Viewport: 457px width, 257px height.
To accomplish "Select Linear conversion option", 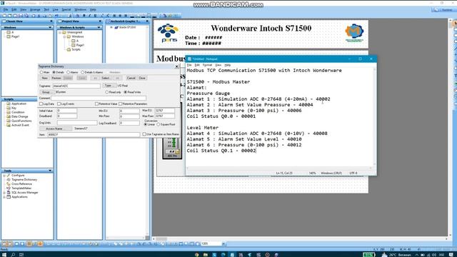I will (146, 124).
